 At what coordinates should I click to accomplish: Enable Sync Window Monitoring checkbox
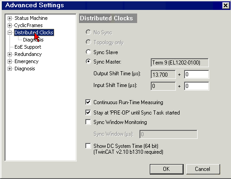[x=88, y=122]
